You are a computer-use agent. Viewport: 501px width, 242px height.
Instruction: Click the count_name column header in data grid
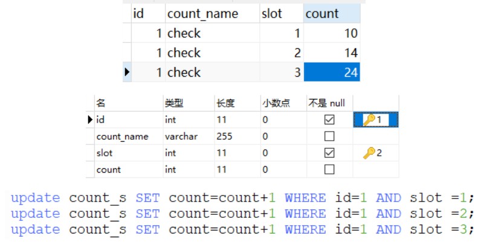[x=213, y=13]
